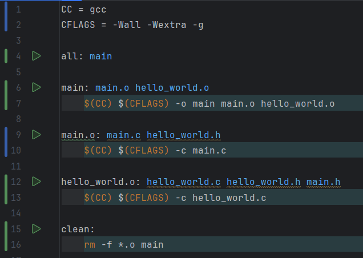
Task: Navigate to hello_world.c dependency
Action: [x=183, y=182]
